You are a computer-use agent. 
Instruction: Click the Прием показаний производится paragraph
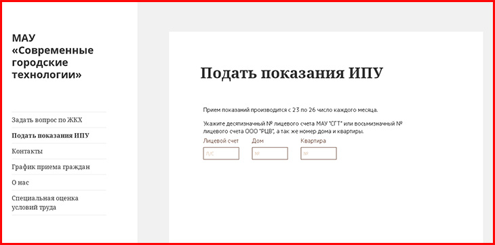coord(290,111)
